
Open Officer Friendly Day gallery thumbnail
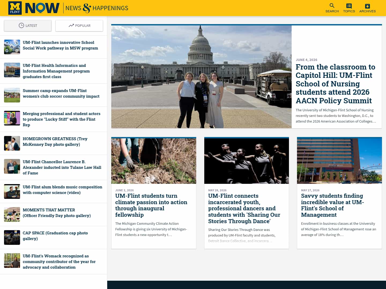pyautogui.click(x=12, y=214)
